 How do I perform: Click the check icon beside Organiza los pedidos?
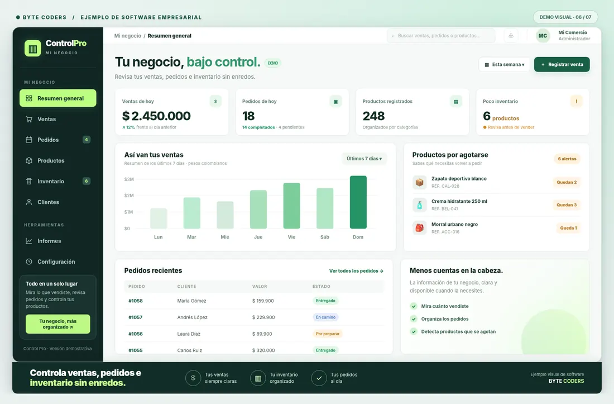tap(414, 319)
